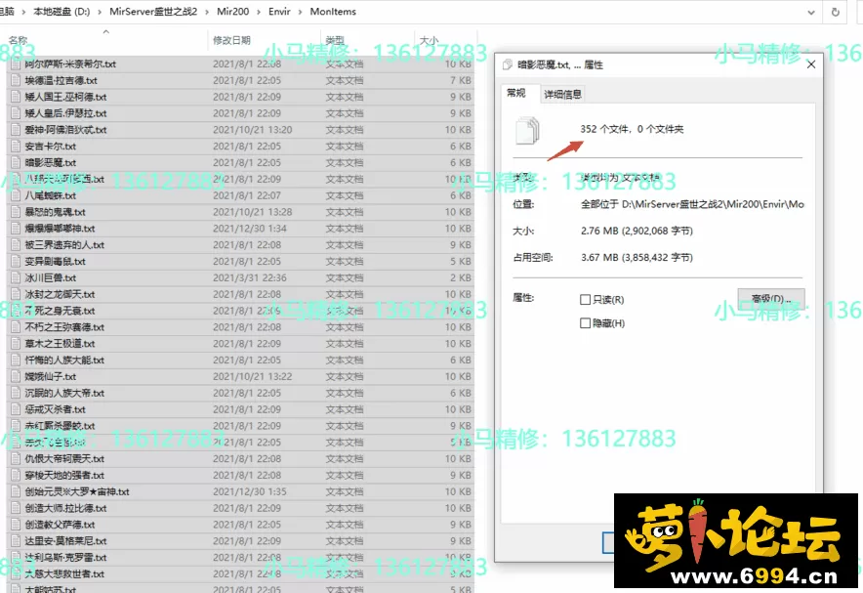Click the file icon of 仇恨大帝轲震天.txt
The image size is (863, 593).
click(x=16, y=459)
